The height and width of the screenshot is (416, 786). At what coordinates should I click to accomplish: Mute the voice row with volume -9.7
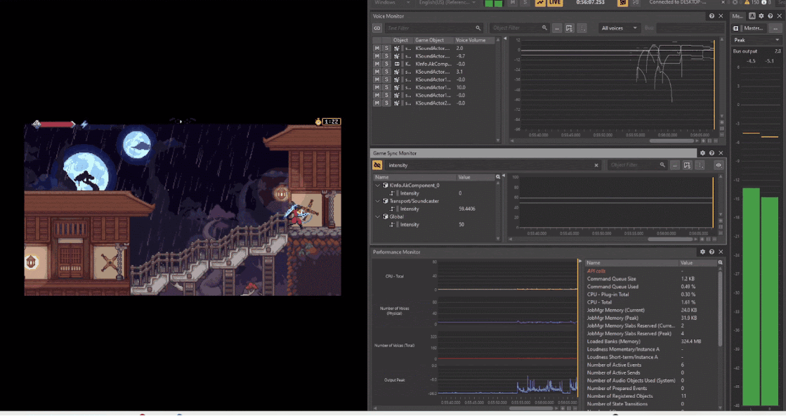click(377, 56)
